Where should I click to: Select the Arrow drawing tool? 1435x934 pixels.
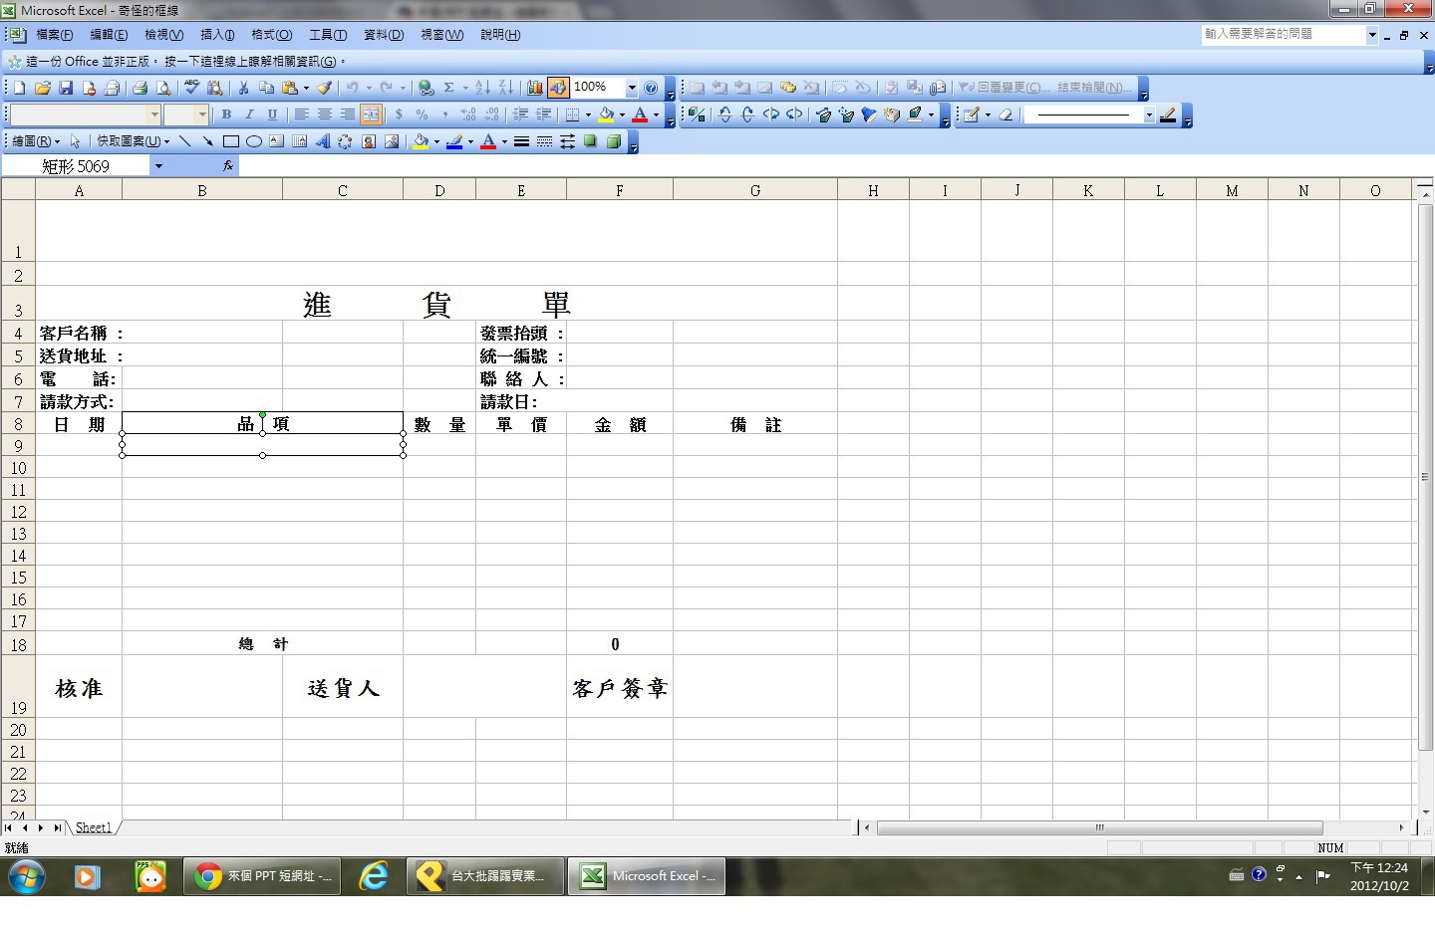click(207, 141)
